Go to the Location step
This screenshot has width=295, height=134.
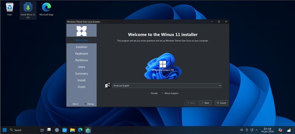click(x=81, y=47)
